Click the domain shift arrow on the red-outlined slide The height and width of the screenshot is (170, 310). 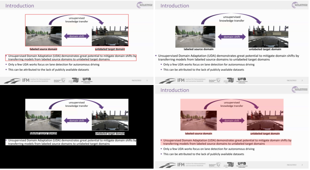77,36
